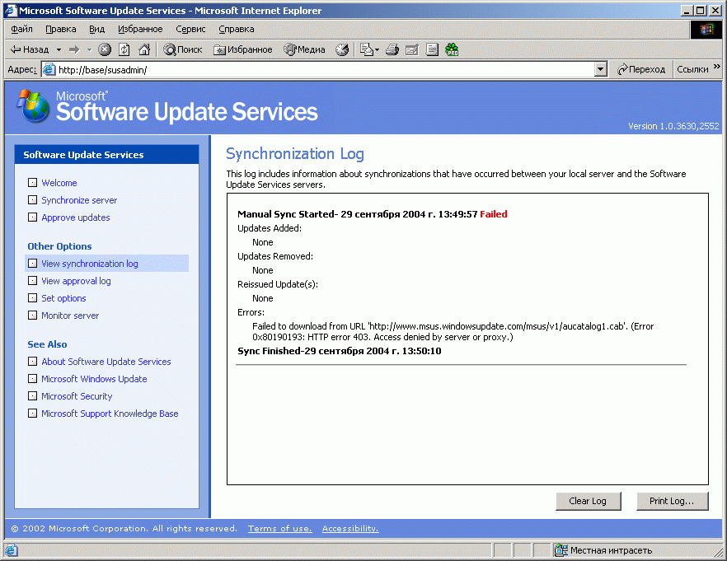The width and height of the screenshot is (727, 561).
Task: Open the Microsoft Windows Update link
Action: pos(94,379)
